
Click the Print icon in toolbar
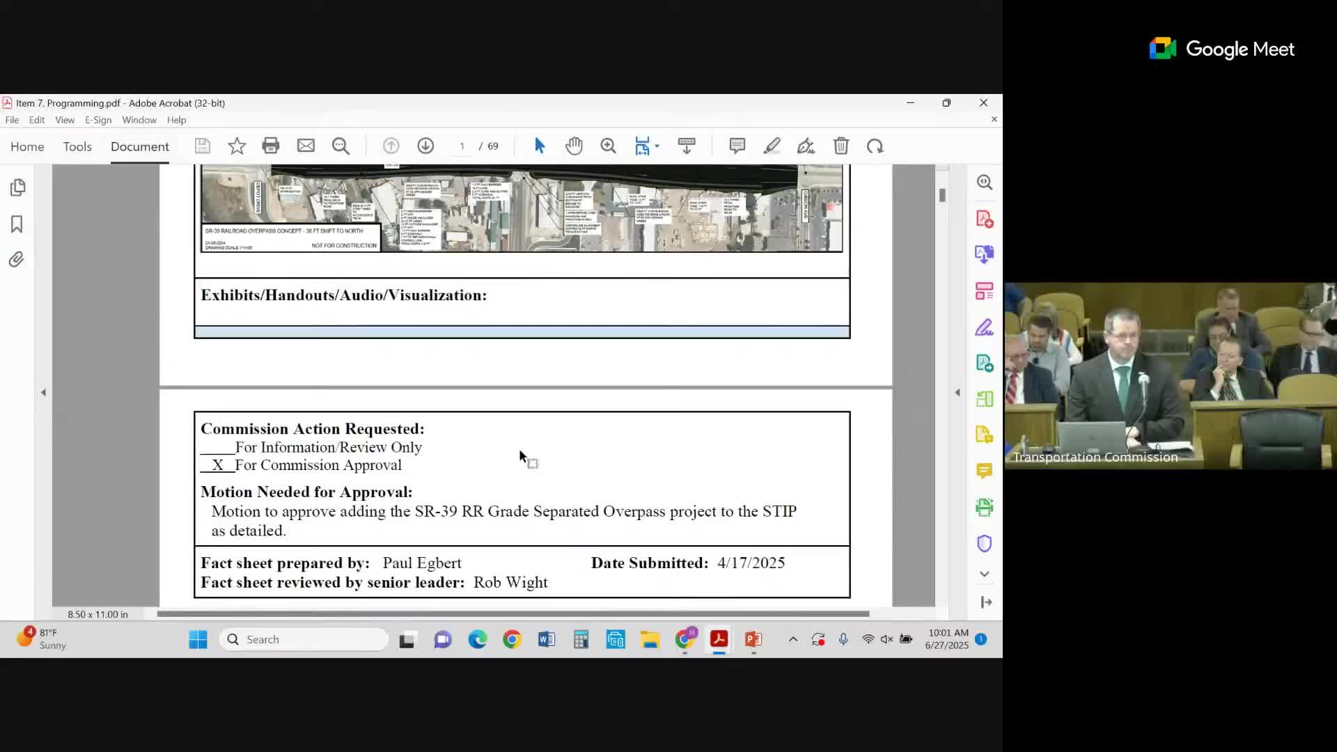click(x=271, y=146)
